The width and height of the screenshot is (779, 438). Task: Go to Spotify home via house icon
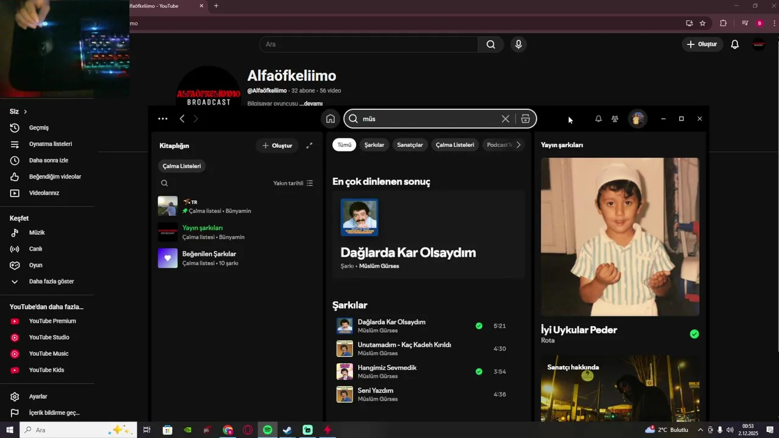(x=330, y=119)
